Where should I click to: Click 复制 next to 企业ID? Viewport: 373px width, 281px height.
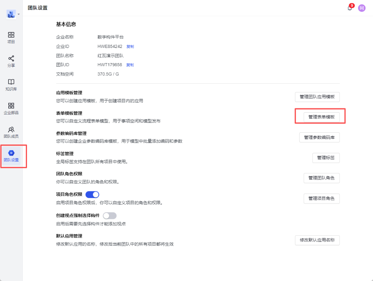(x=130, y=47)
